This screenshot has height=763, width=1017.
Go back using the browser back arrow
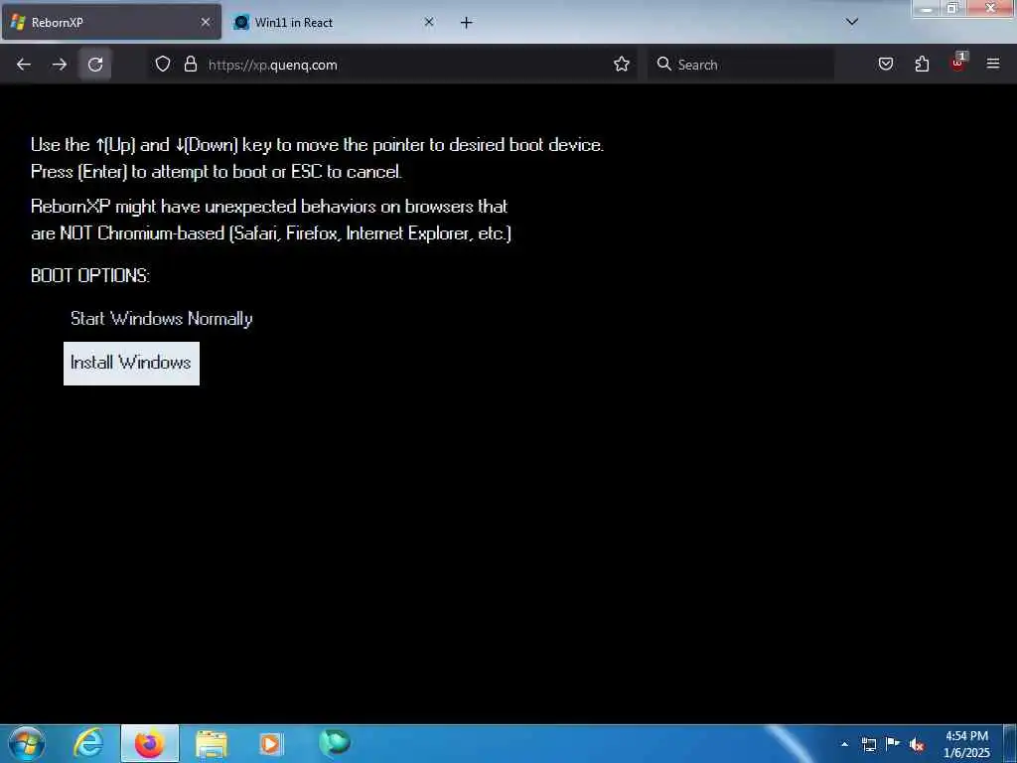(x=24, y=65)
